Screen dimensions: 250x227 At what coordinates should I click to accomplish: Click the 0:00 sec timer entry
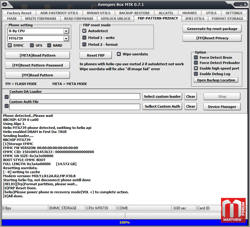point(184,208)
